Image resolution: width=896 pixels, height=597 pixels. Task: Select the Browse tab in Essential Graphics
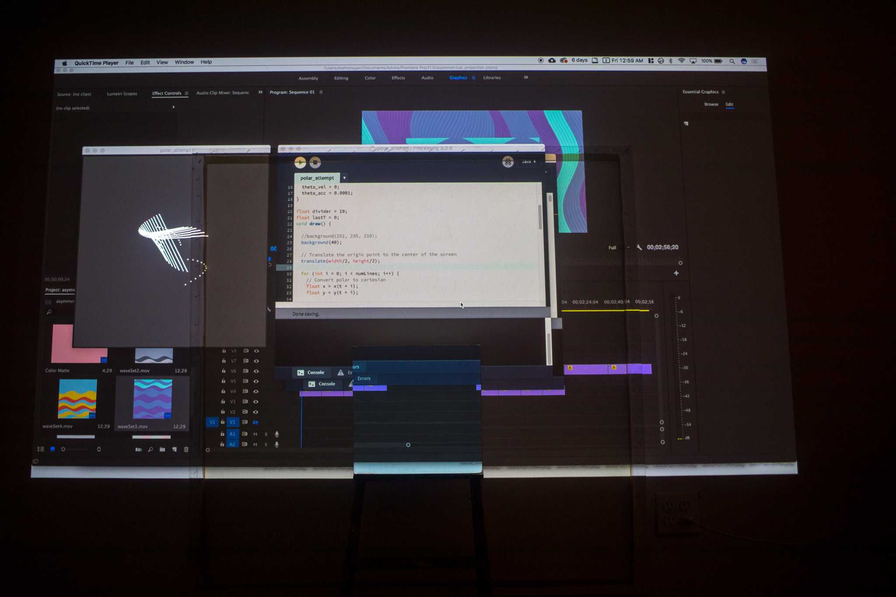coord(711,104)
